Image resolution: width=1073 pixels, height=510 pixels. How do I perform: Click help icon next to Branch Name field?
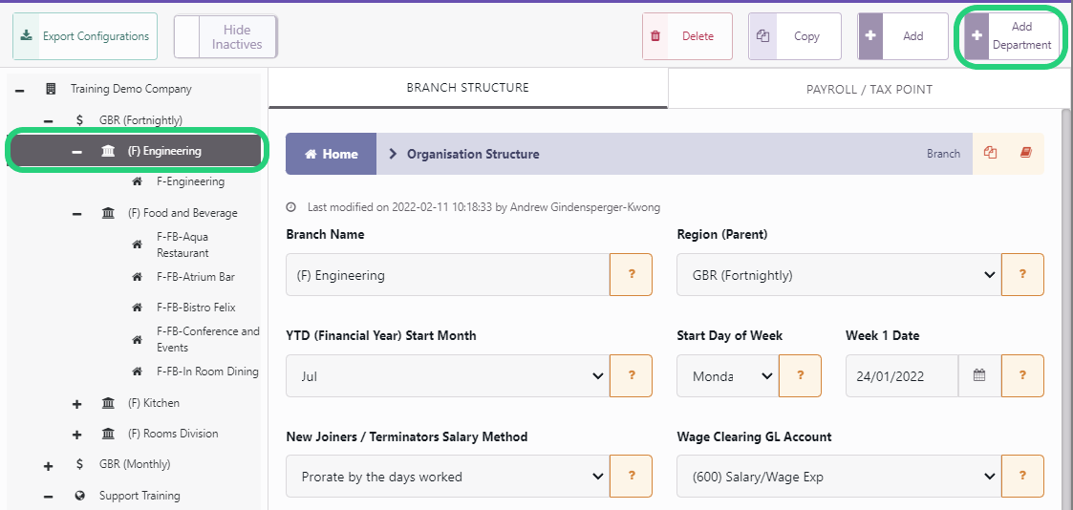[x=631, y=275]
